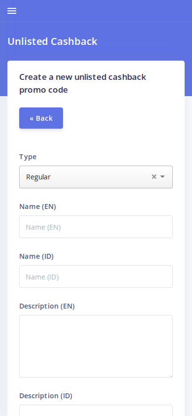192x416 pixels.
Task: Click the Description (EN) label
Action: coord(47,306)
